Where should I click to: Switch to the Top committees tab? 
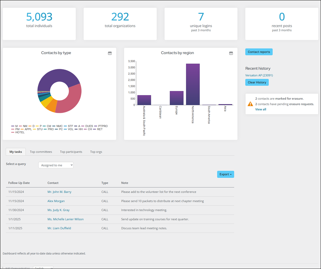pyautogui.click(x=41, y=152)
